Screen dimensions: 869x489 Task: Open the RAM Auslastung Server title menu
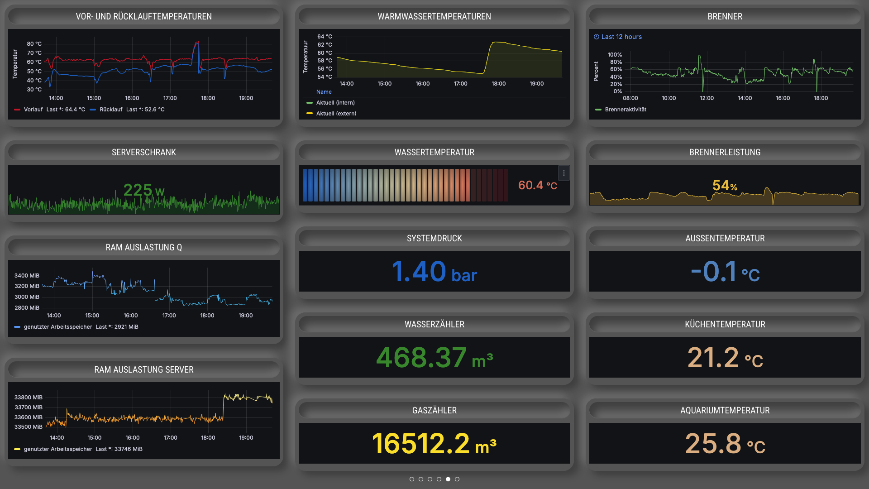144,369
